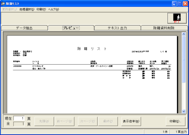This screenshot has width=189, height=135.
Task: Minimize the 除籍リスト window
Action: (174, 4)
